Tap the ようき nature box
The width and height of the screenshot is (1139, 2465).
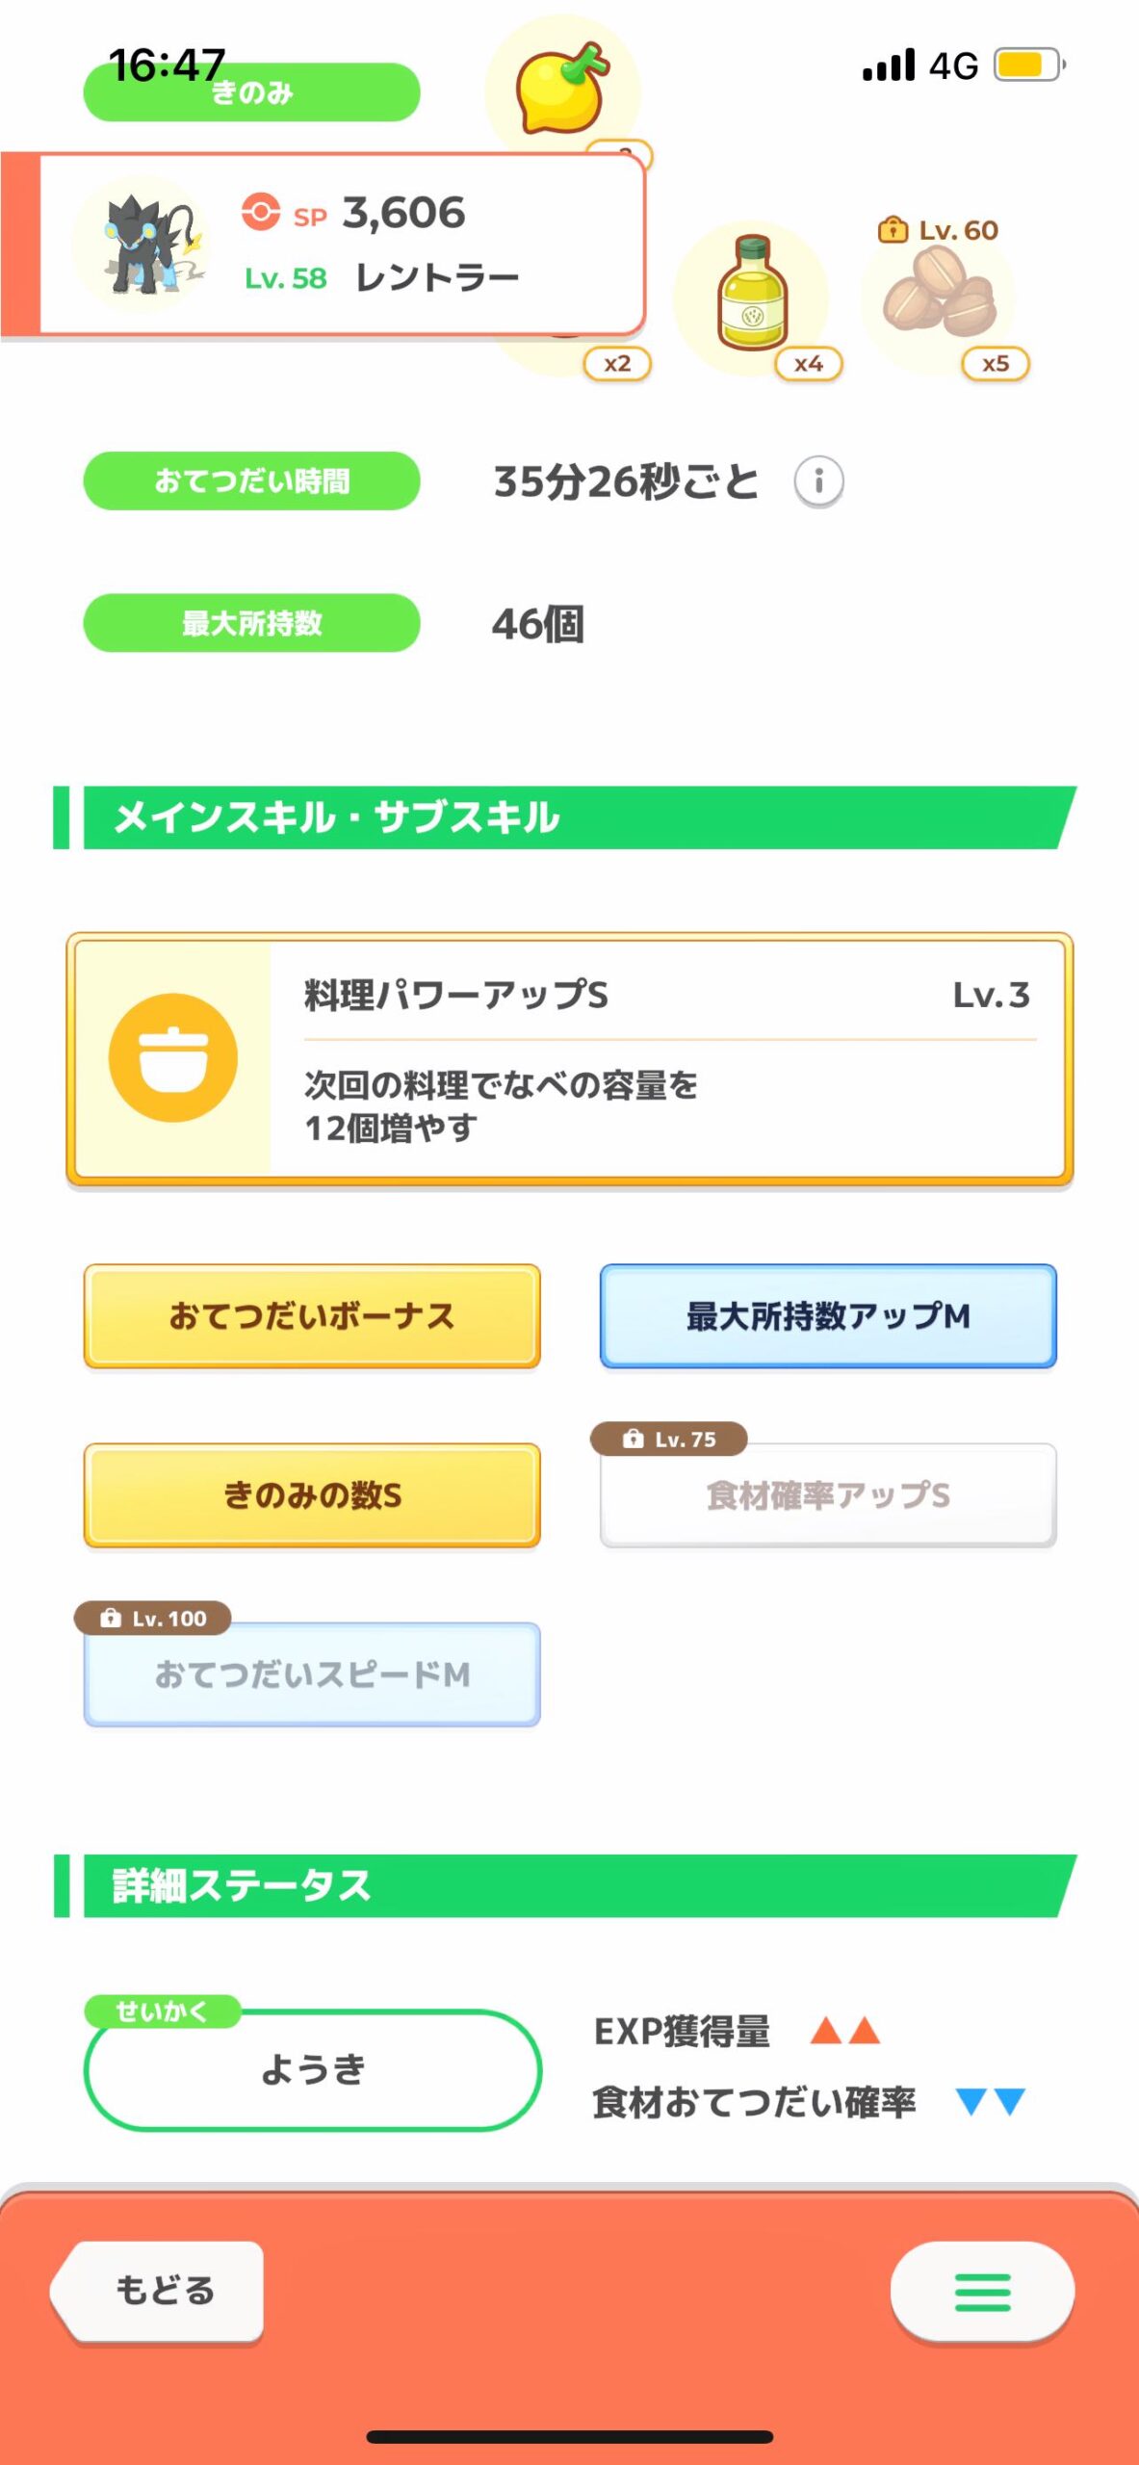coord(313,2069)
